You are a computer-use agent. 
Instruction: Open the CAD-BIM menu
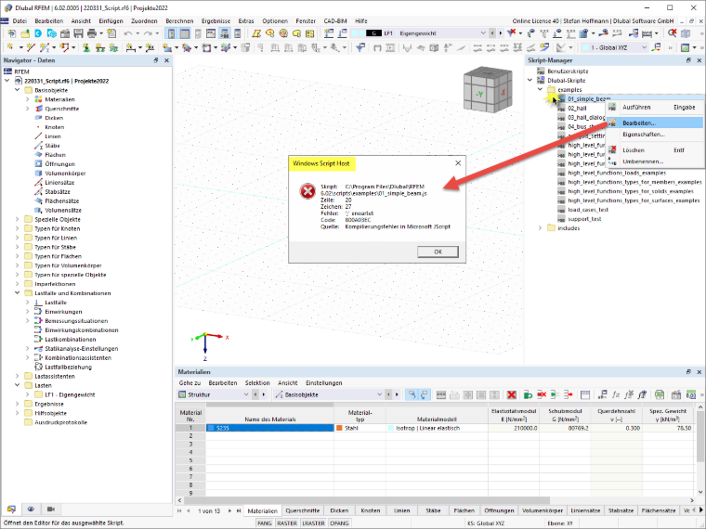tap(335, 20)
